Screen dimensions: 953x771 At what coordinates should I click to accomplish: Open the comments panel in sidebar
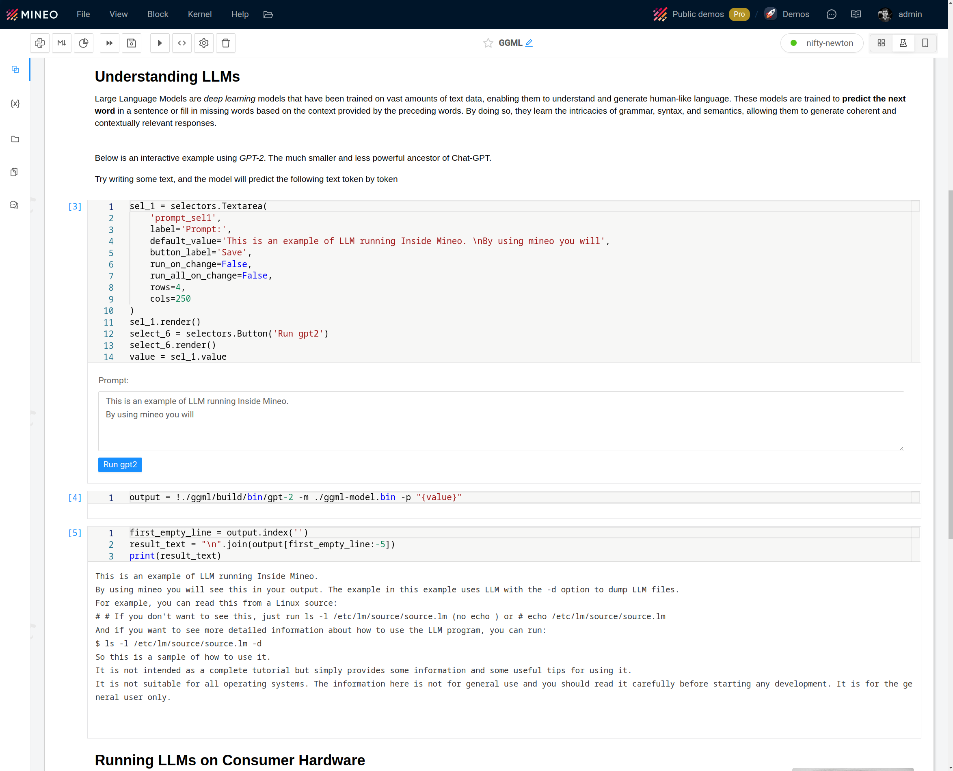pyautogui.click(x=14, y=205)
